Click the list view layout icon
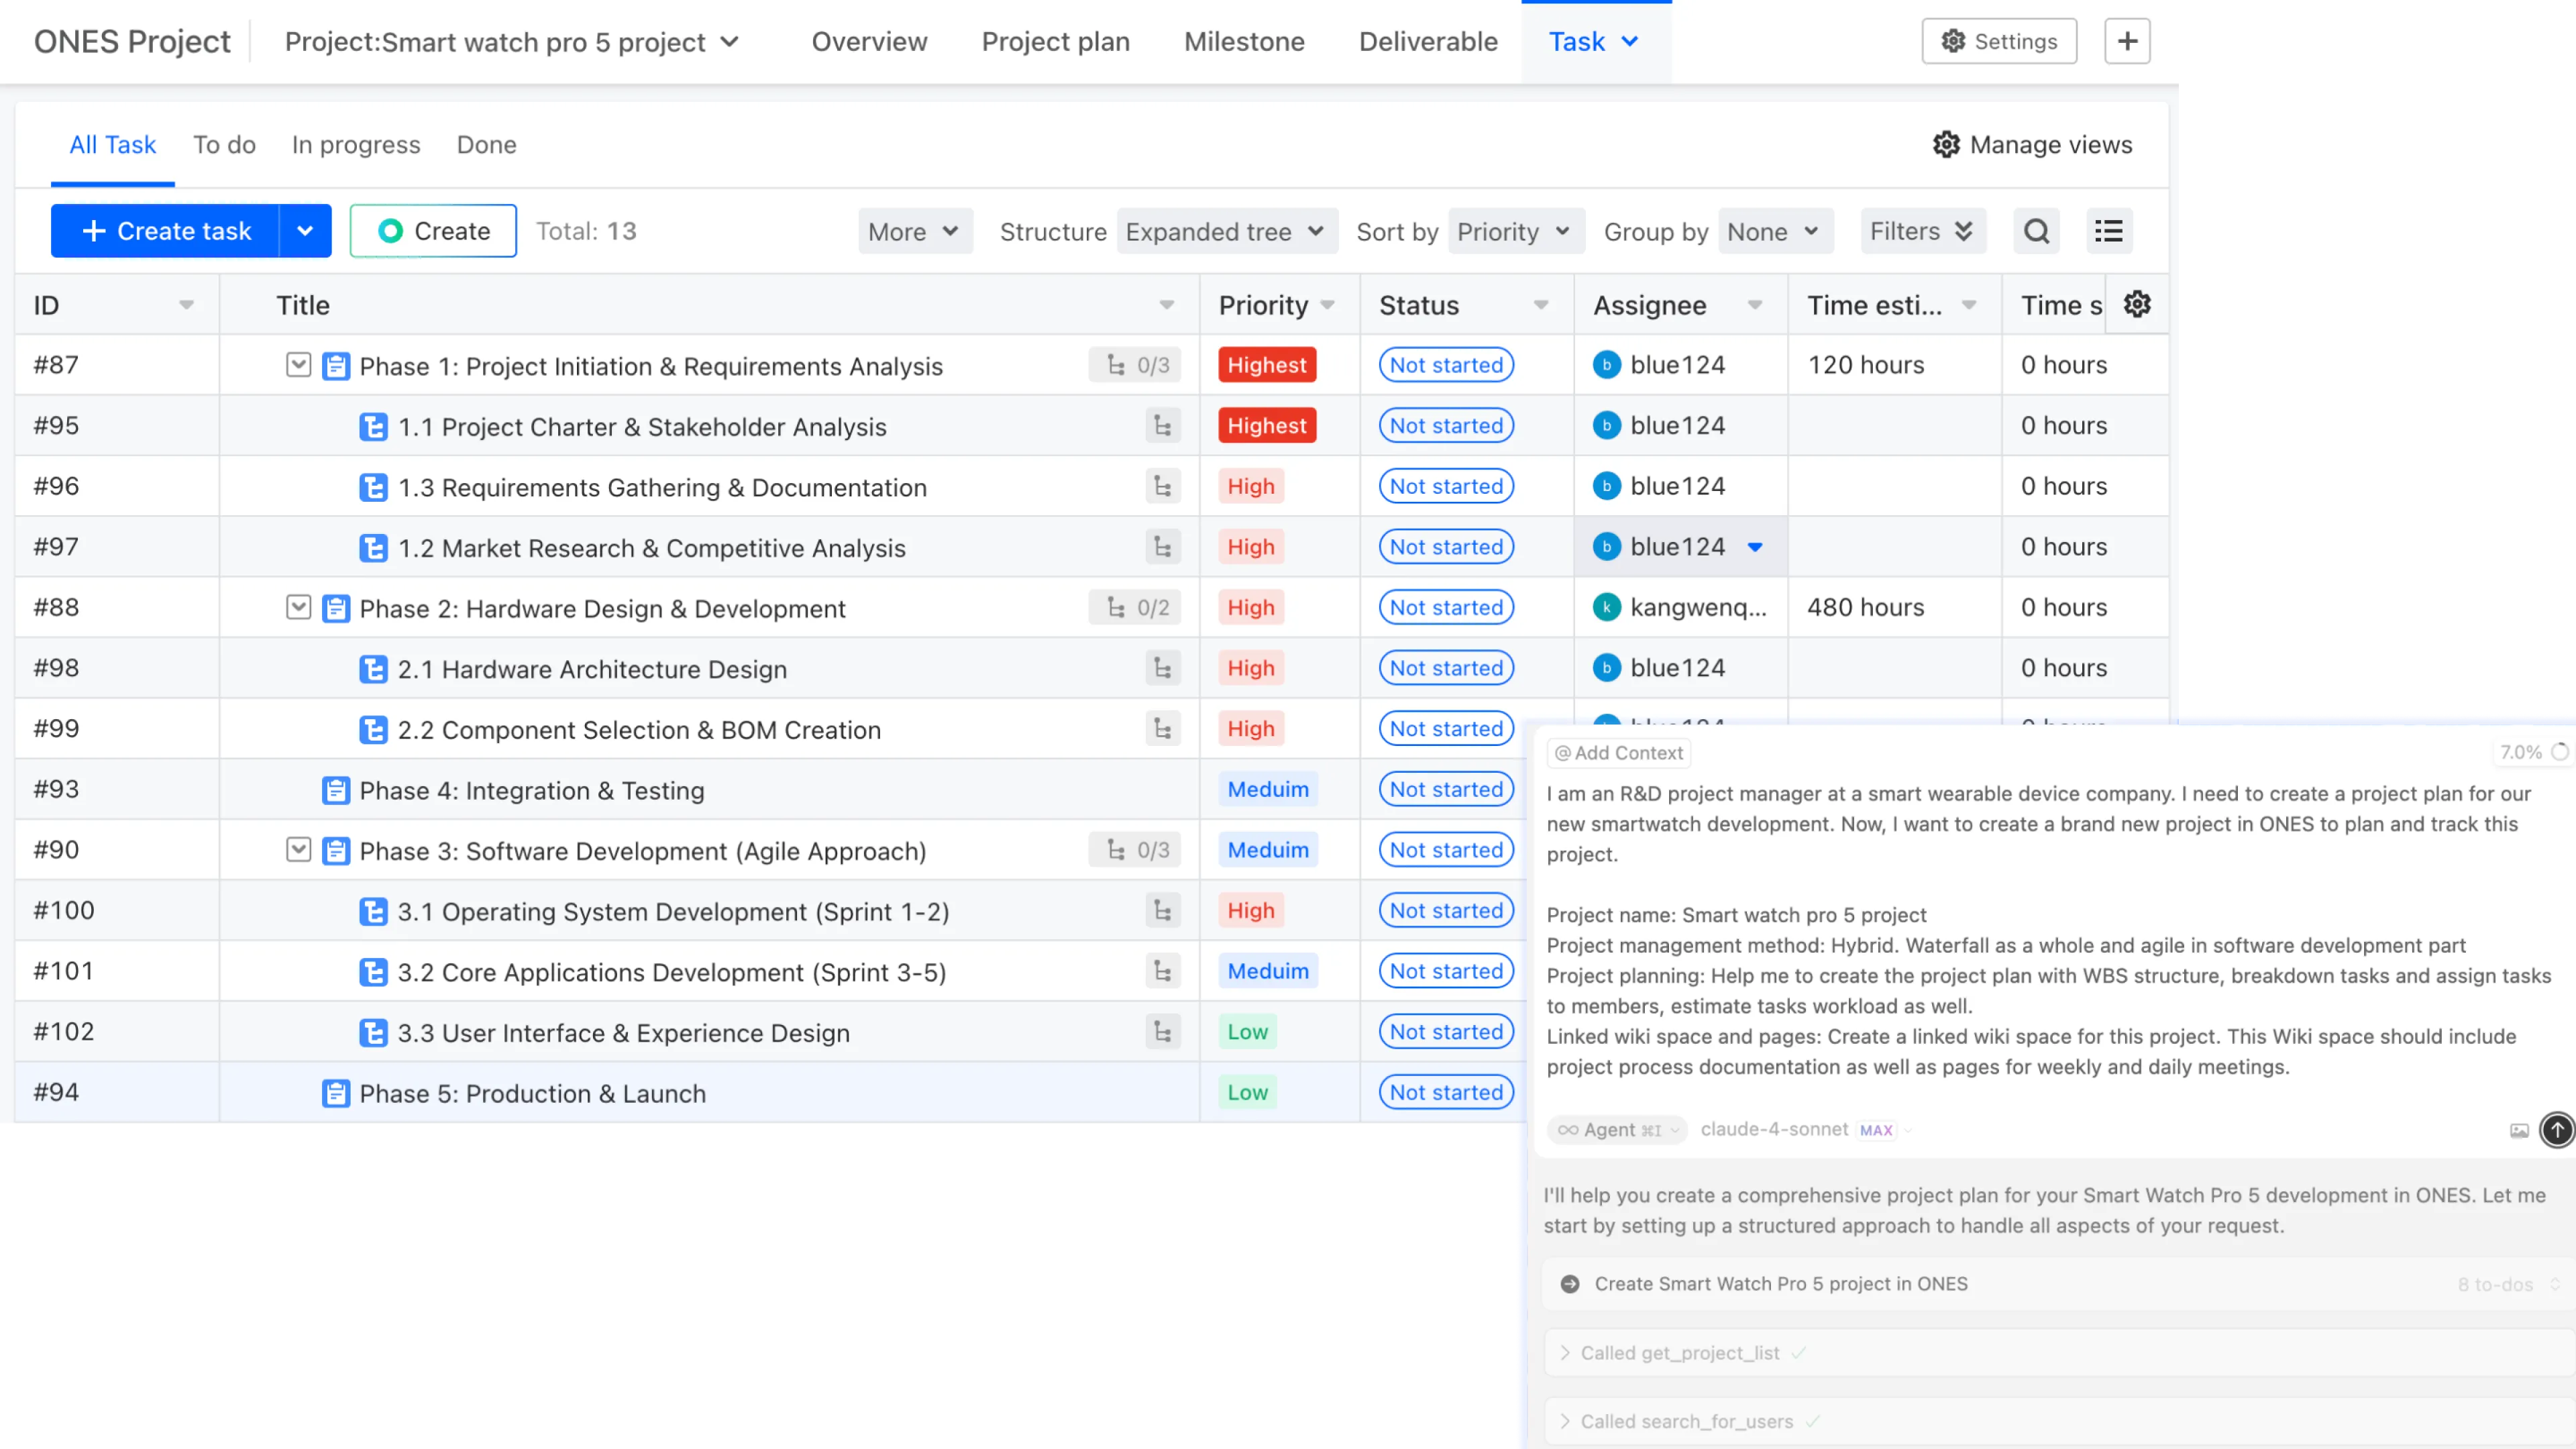 pos(2109,231)
